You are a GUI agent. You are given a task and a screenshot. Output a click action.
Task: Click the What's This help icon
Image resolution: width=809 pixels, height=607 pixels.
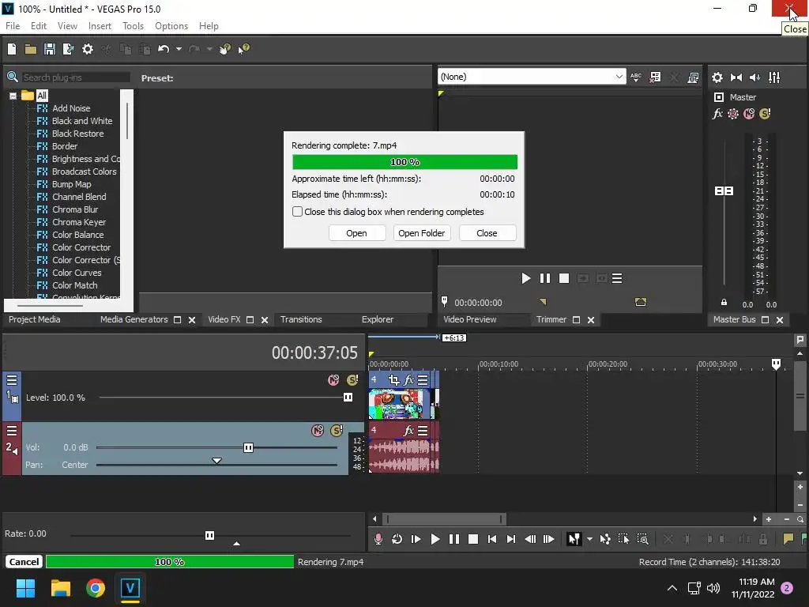point(243,49)
